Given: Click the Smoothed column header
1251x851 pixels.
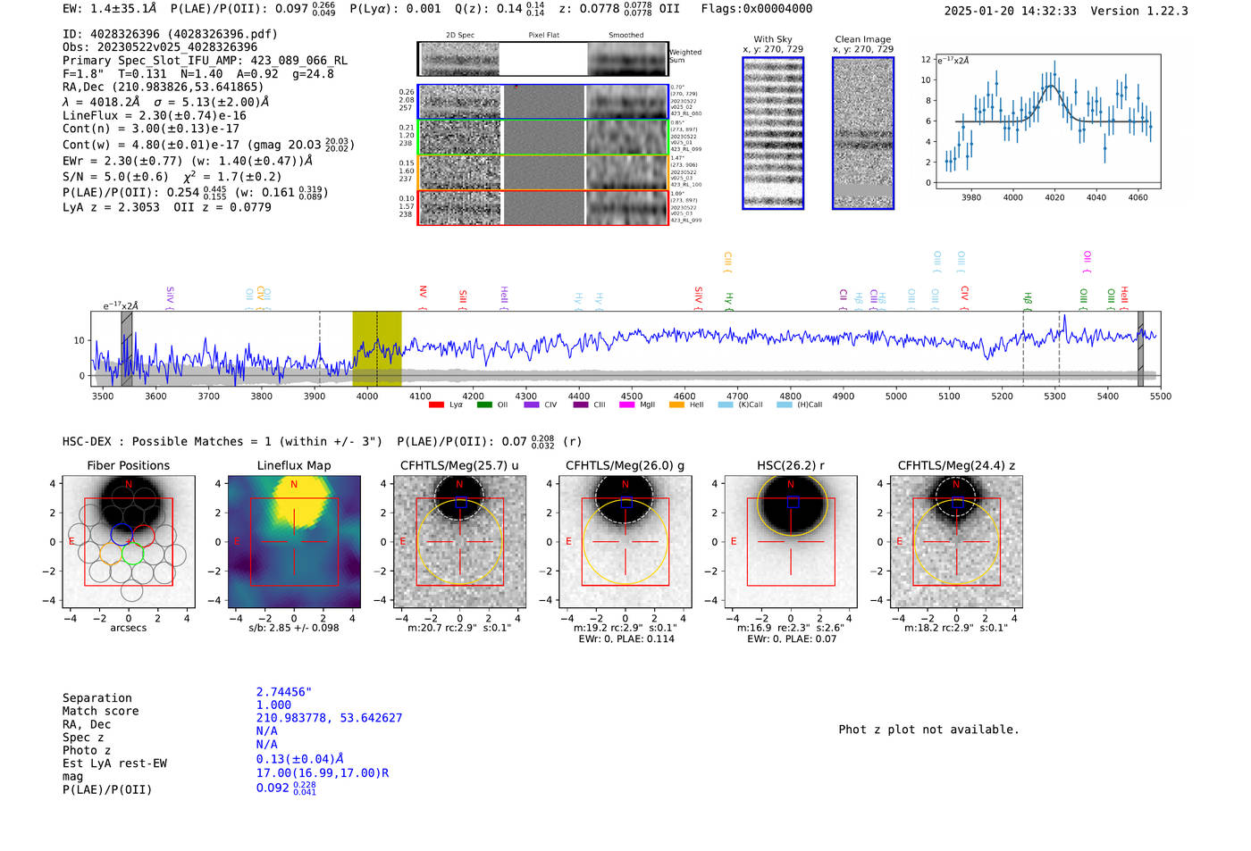Looking at the screenshot, I should pos(626,36).
